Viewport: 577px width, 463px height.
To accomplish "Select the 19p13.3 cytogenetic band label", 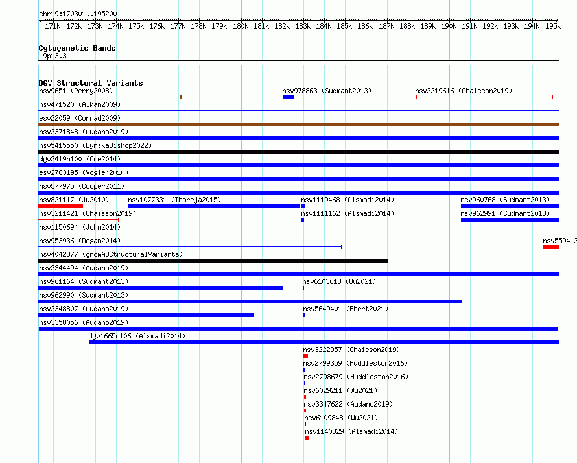I will pos(53,56).
